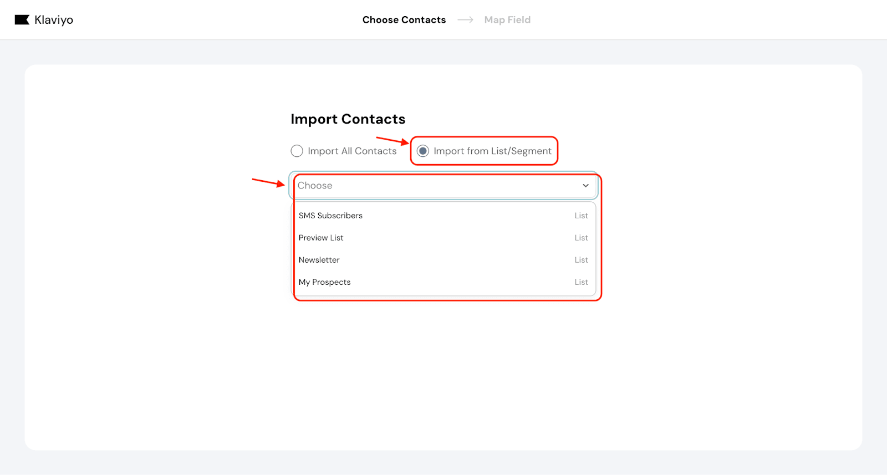The height and width of the screenshot is (475, 887).
Task: Choose the Preview List option
Action: [x=321, y=238]
